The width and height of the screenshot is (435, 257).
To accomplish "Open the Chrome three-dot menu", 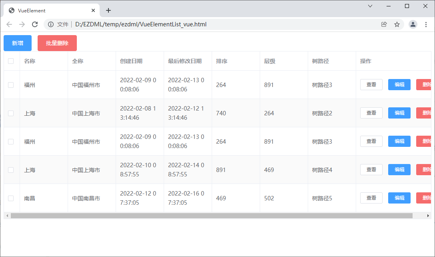I will click(x=426, y=24).
